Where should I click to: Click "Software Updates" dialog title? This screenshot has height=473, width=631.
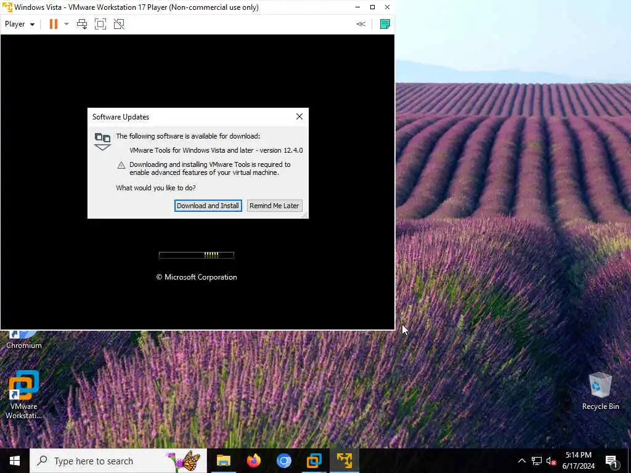point(121,117)
